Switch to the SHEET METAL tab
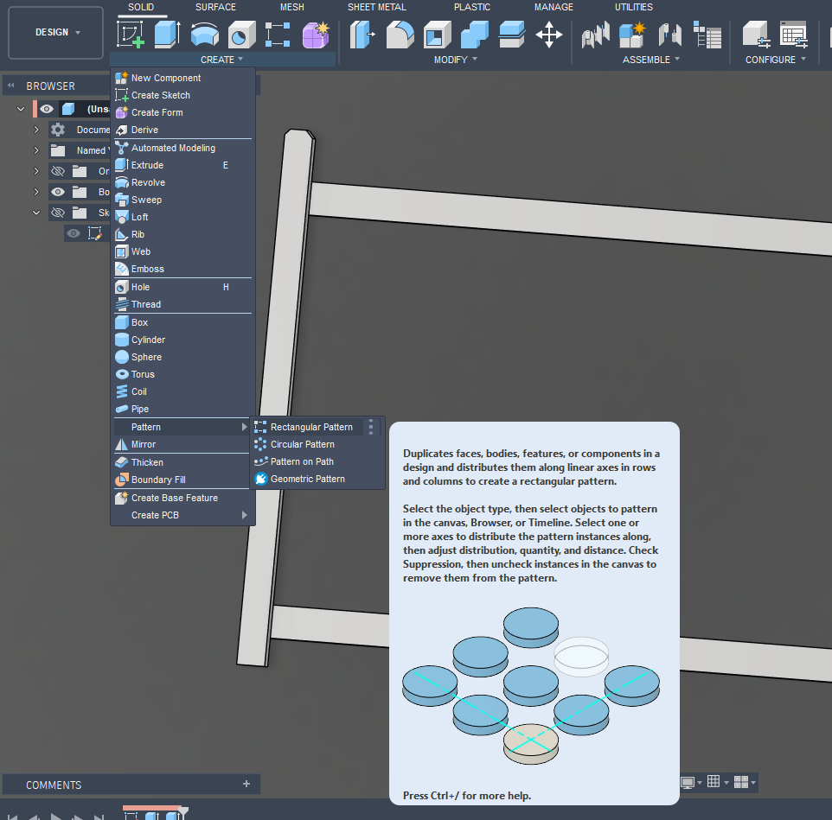 pyautogui.click(x=377, y=7)
